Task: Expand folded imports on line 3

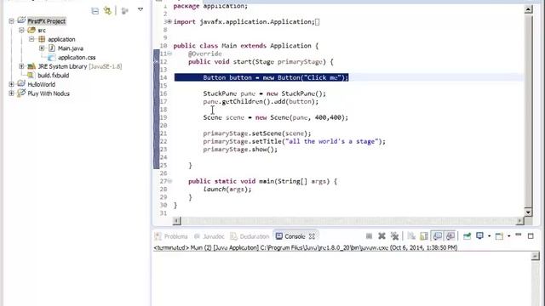Action: coord(169,21)
